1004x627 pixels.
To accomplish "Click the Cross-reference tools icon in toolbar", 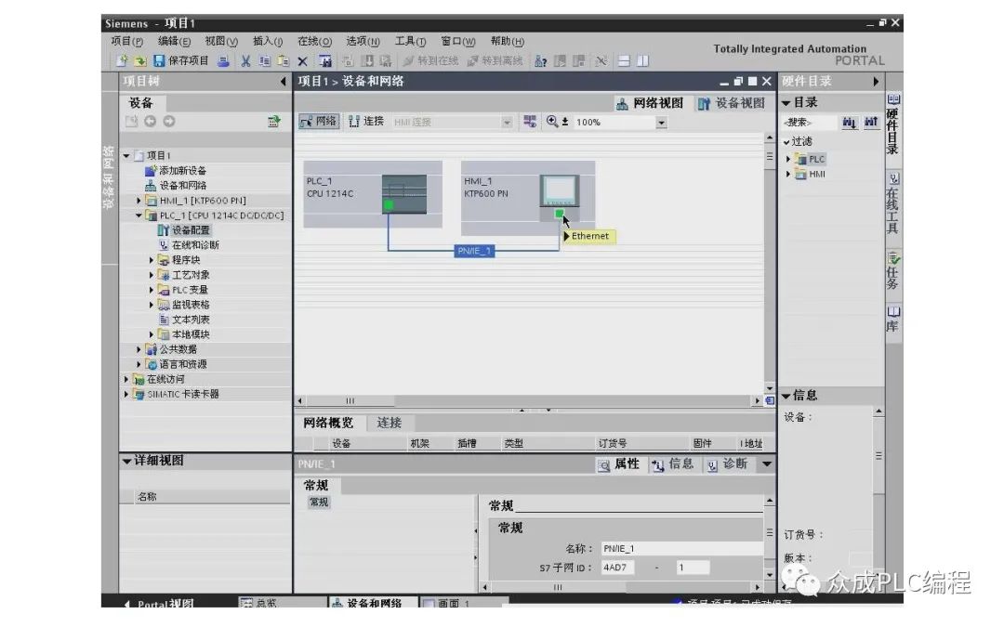I will (601, 60).
